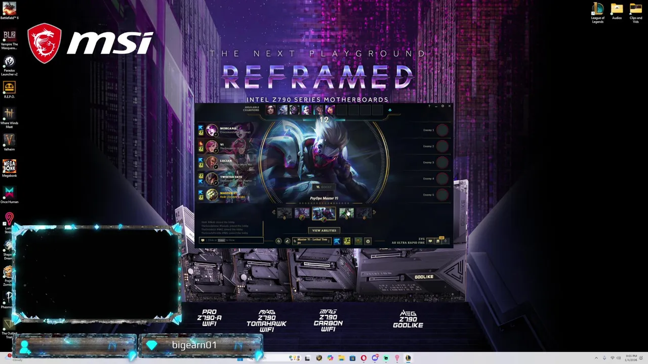
Task: Open the Clips and Vids folder
Action: tap(636, 12)
